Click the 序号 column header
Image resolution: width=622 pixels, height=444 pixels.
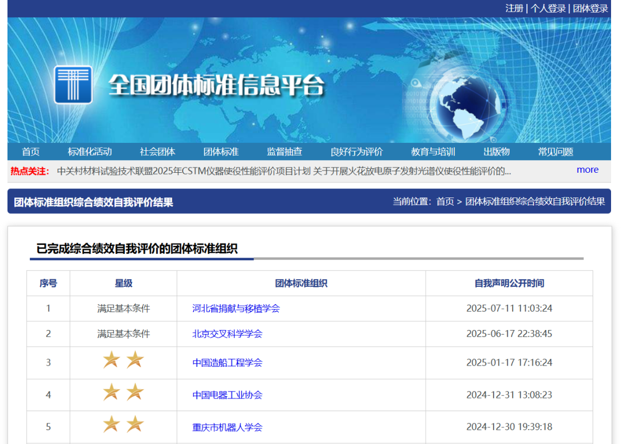[48, 283]
